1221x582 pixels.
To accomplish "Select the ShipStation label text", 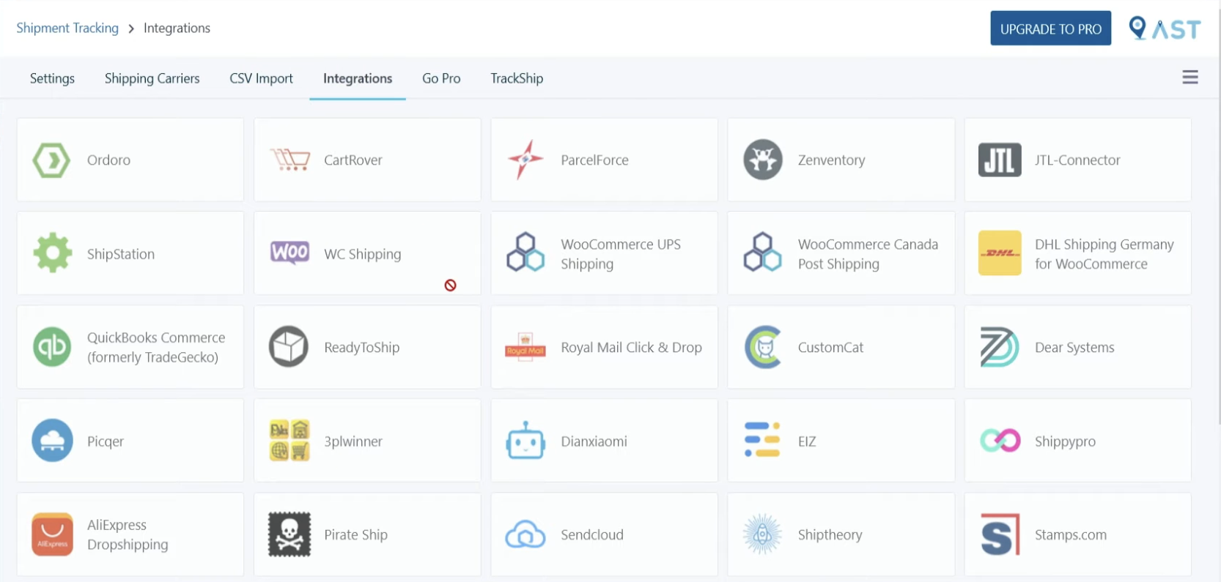I will [121, 254].
